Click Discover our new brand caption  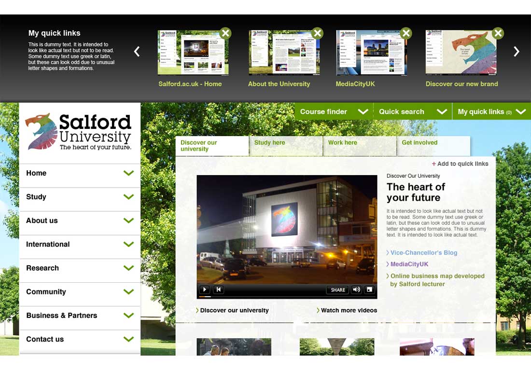tap(461, 84)
